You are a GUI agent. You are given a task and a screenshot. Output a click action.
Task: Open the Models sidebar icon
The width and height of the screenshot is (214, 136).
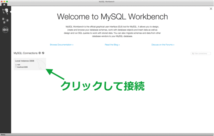tap(5, 21)
